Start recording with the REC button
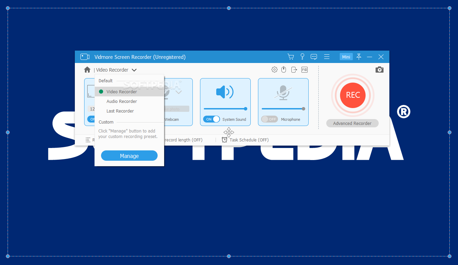Screen dimensions: 458x265 [353, 95]
